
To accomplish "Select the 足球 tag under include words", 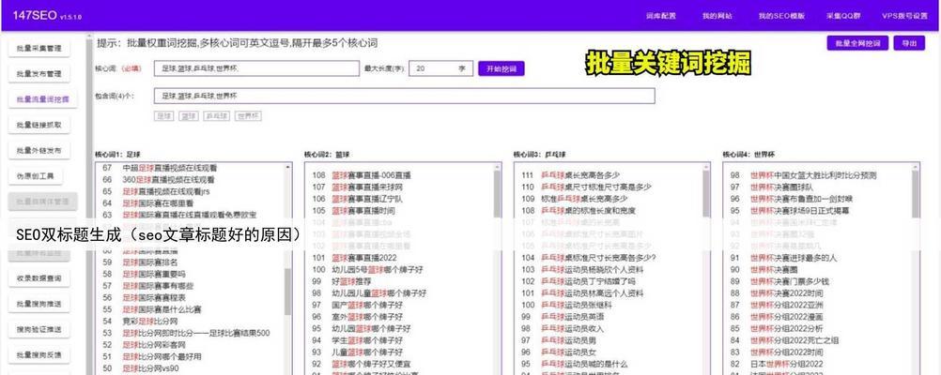I will pyautogui.click(x=164, y=116).
